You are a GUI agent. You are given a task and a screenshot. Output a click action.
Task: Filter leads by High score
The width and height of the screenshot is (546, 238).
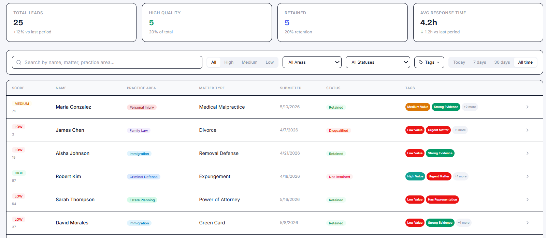[x=229, y=62]
